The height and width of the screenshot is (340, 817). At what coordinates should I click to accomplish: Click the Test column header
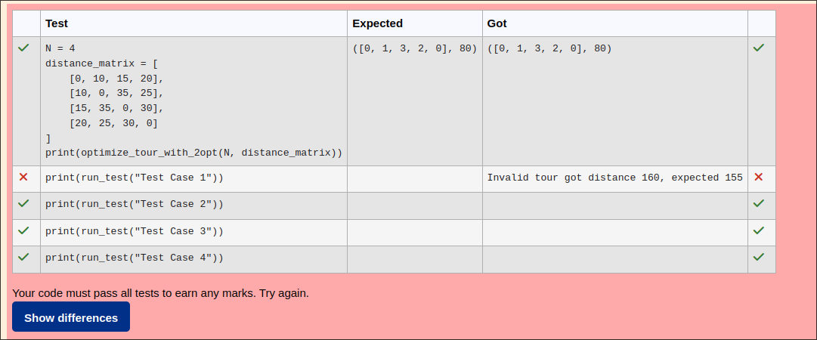tap(57, 23)
